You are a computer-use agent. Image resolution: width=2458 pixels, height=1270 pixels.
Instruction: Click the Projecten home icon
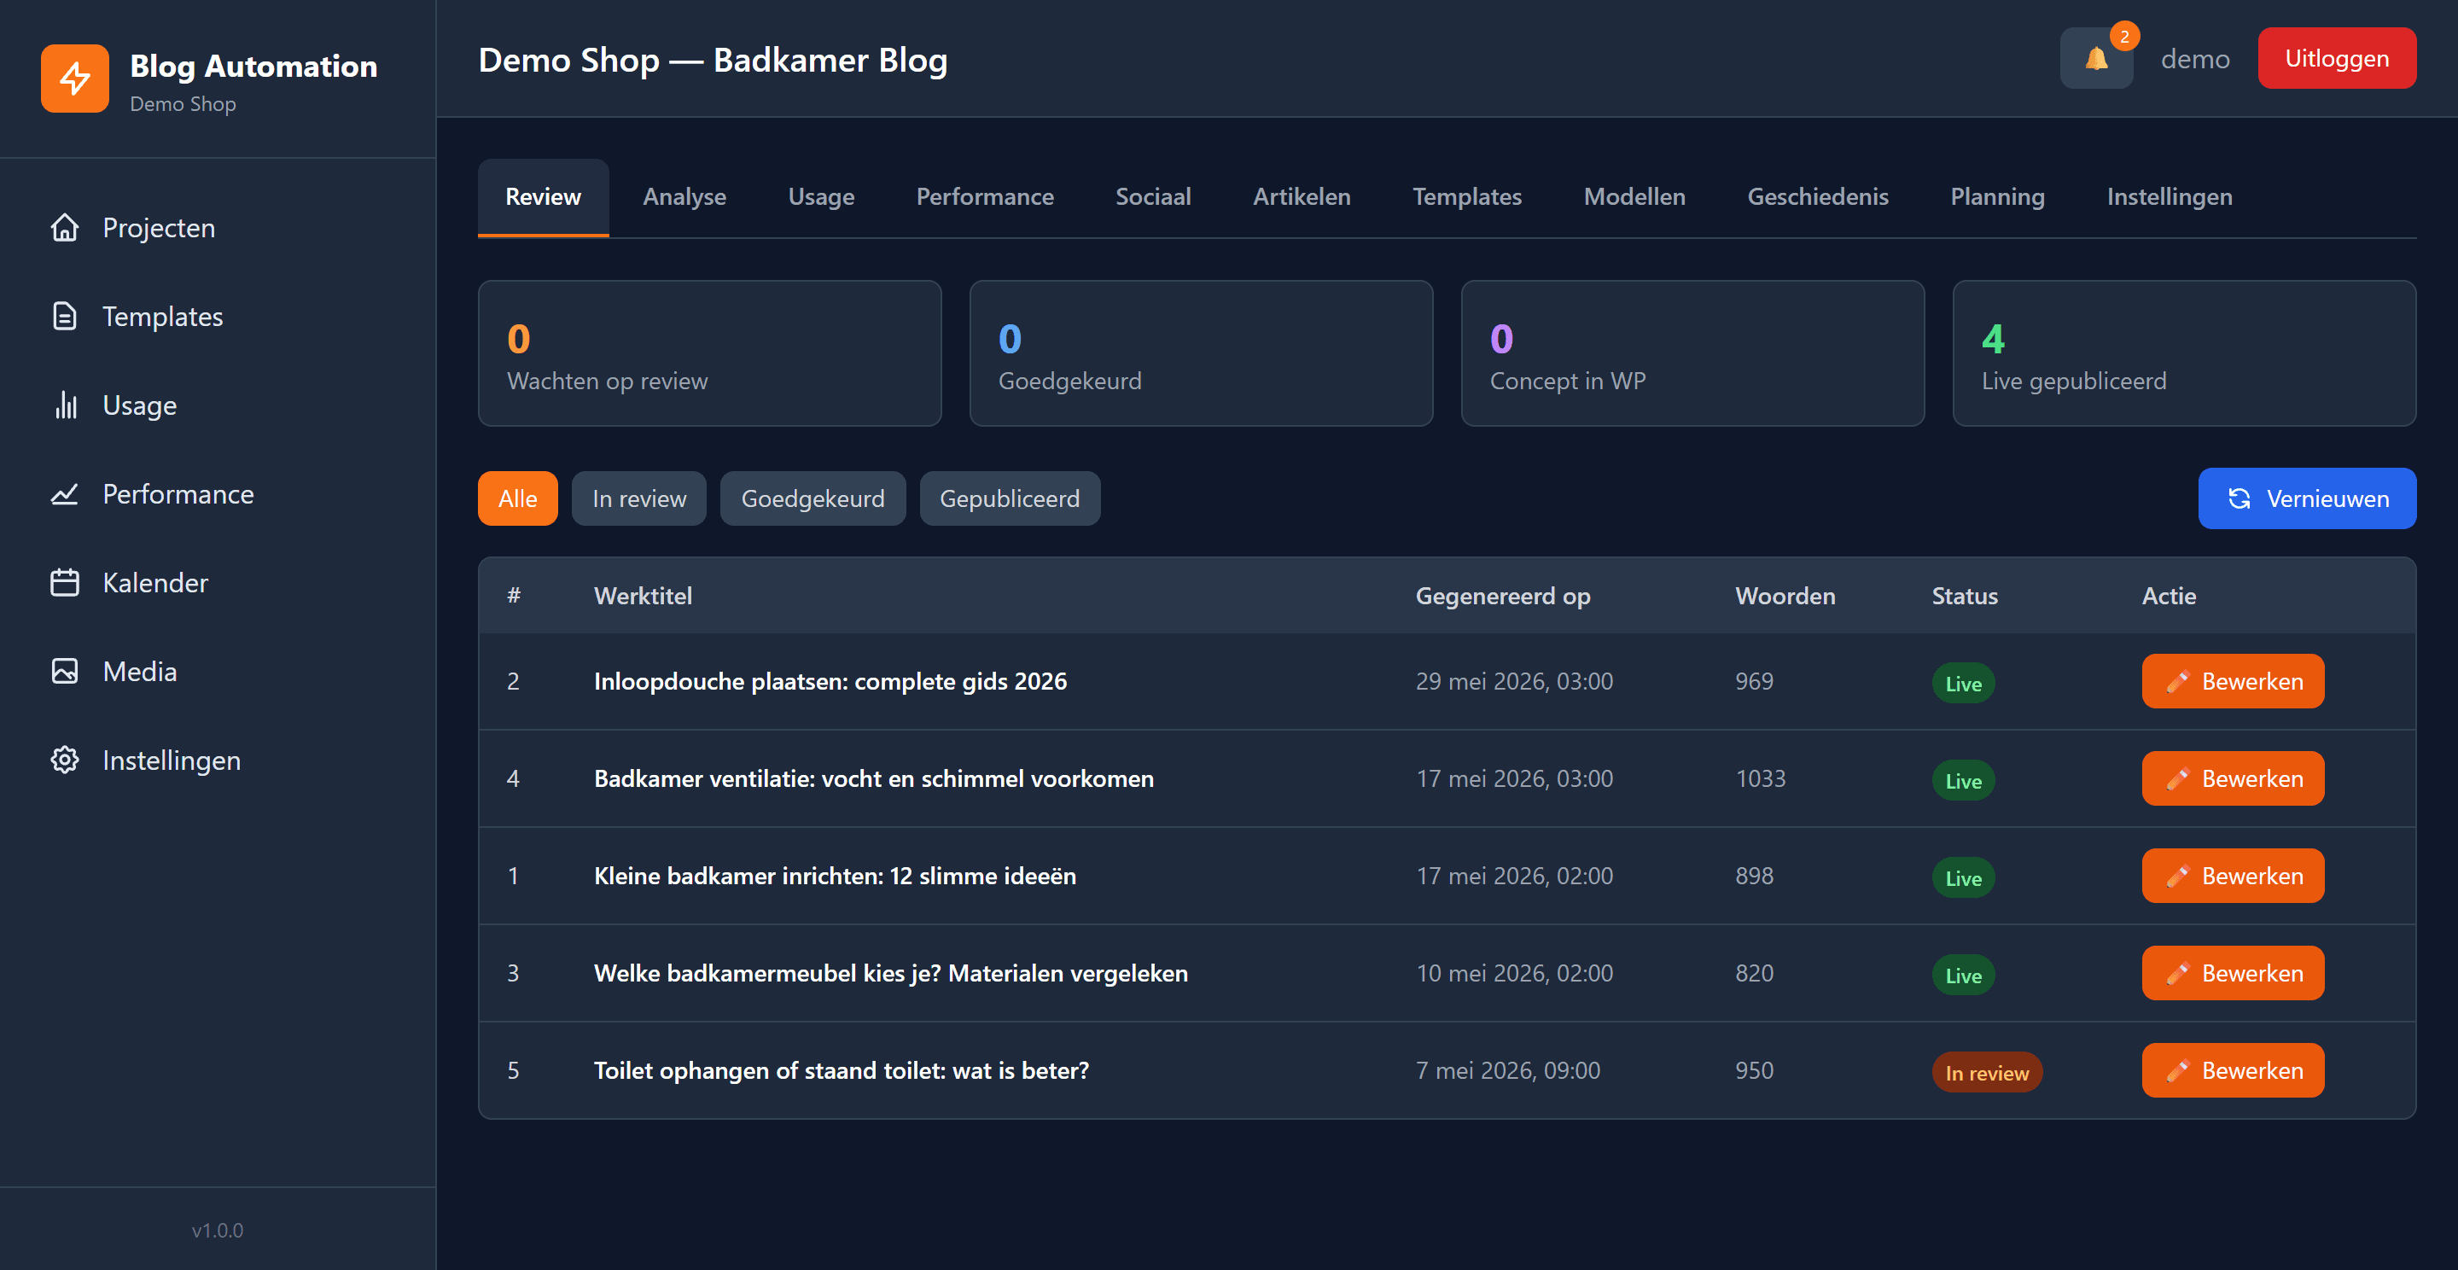[x=65, y=228]
